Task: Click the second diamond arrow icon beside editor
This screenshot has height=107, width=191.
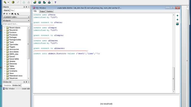Action: tap(178, 20)
